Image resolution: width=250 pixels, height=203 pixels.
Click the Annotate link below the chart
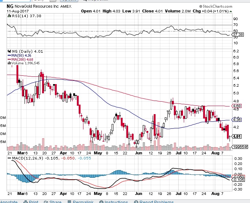pyautogui.click(x=9, y=202)
